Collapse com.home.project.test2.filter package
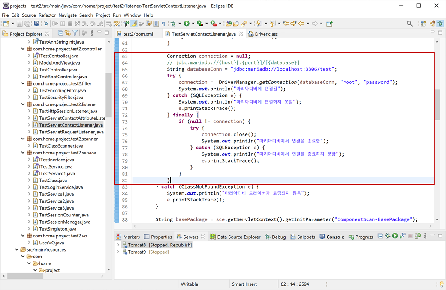Image resolution: width=446 pixels, height=290 pixels. (x=23, y=83)
